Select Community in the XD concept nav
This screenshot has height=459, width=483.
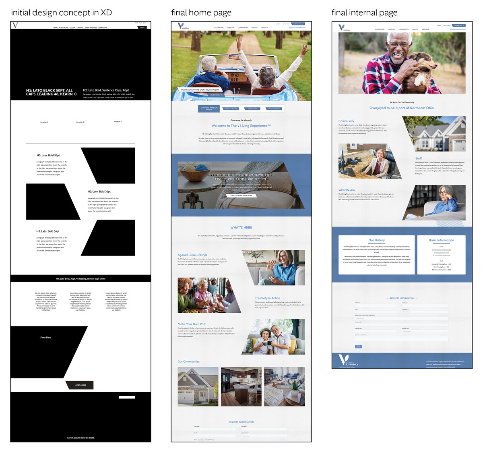[x=103, y=28]
